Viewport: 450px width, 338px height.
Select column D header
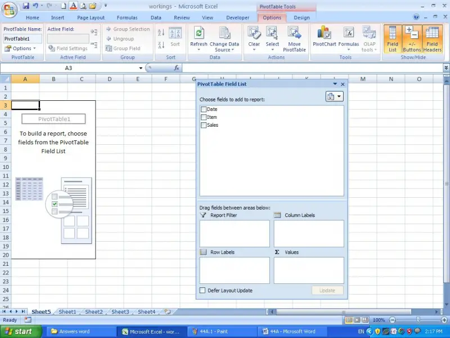(109, 79)
